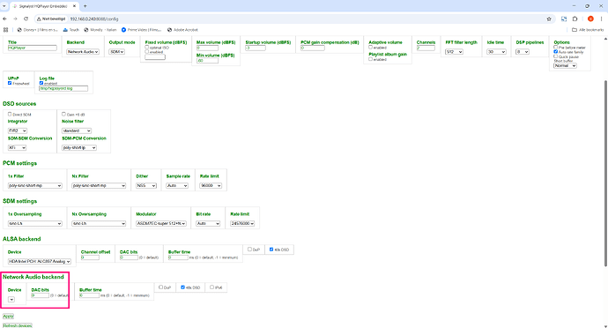The image size is (608, 328).
Task: Open the PCM 1x Filter dropdown
Action: [35, 185]
